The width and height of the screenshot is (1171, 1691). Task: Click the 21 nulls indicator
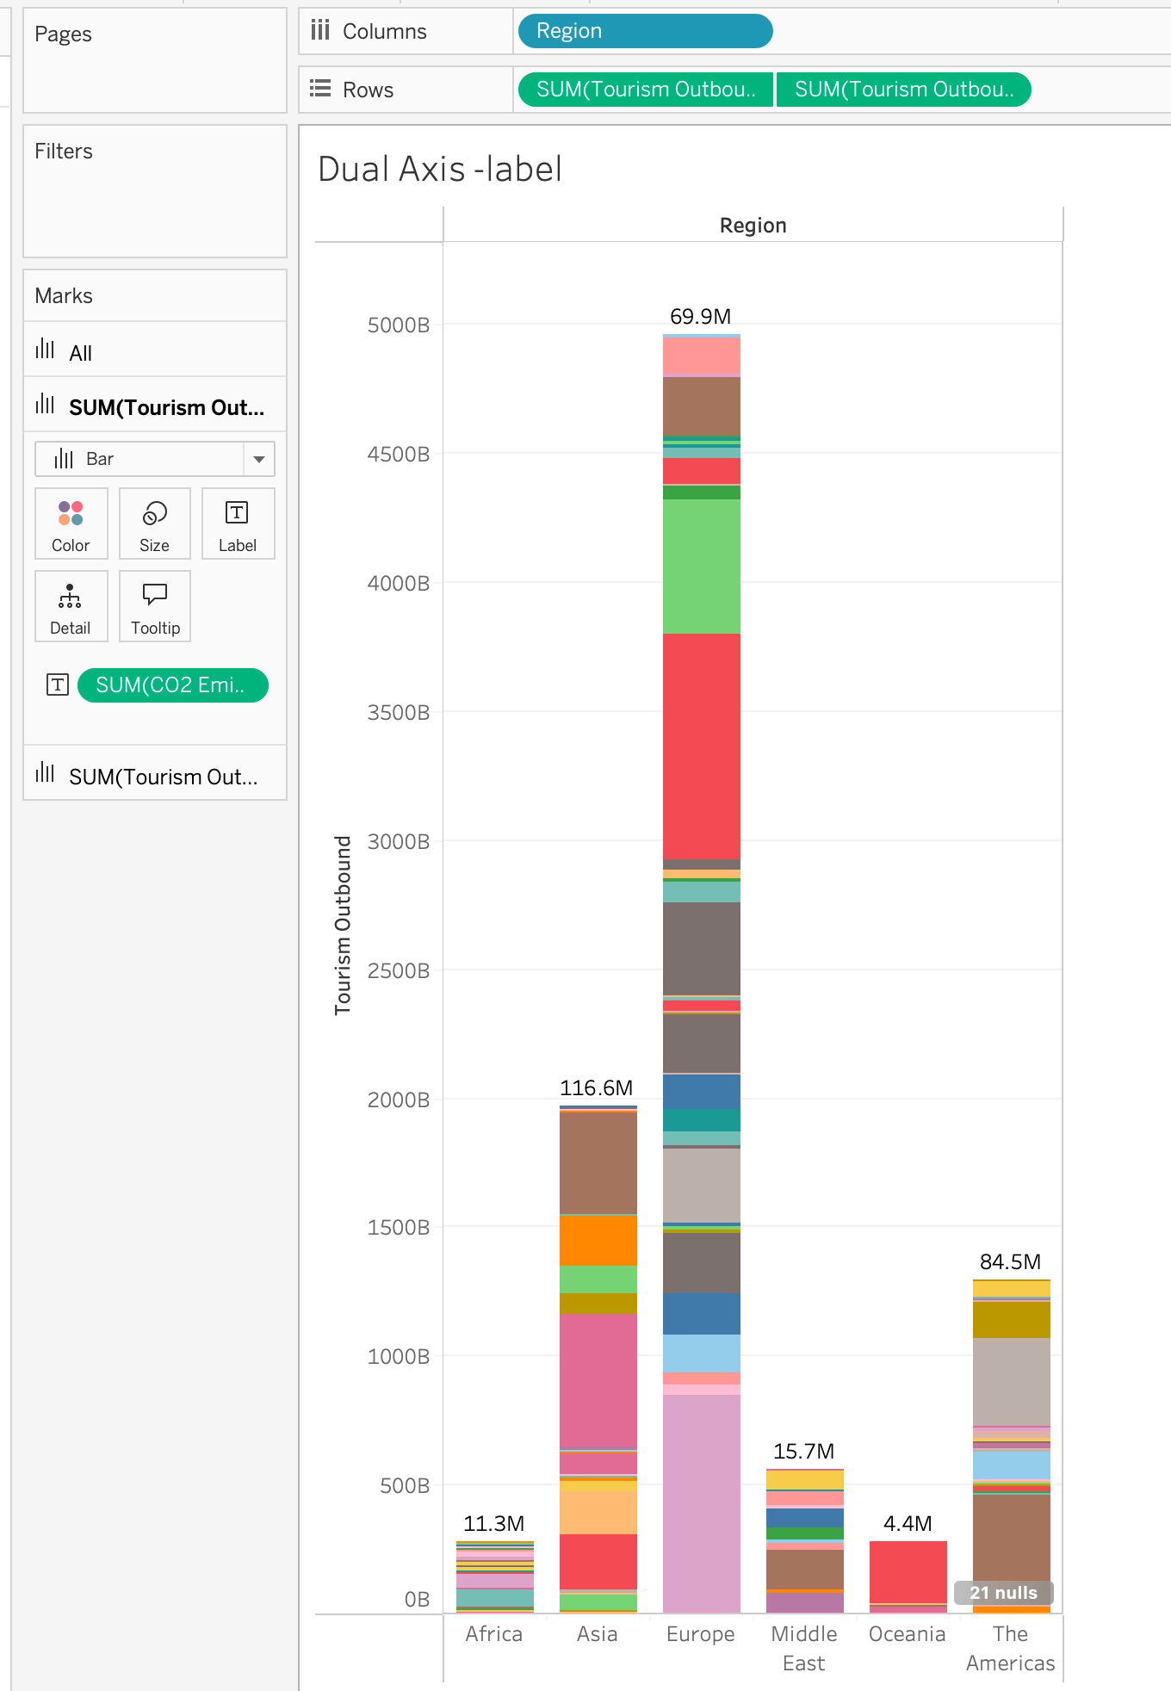pos(1004,1593)
